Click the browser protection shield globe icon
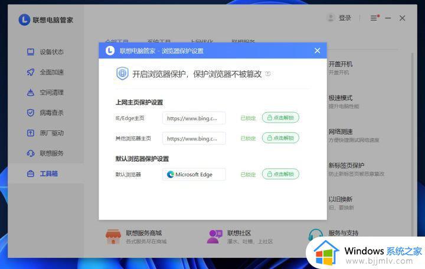This screenshot has width=425, height=269. click(x=122, y=73)
